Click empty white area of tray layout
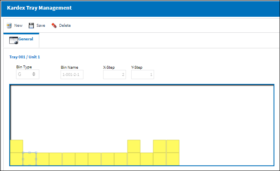This screenshot has height=171, width=280. (x=141, y=112)
